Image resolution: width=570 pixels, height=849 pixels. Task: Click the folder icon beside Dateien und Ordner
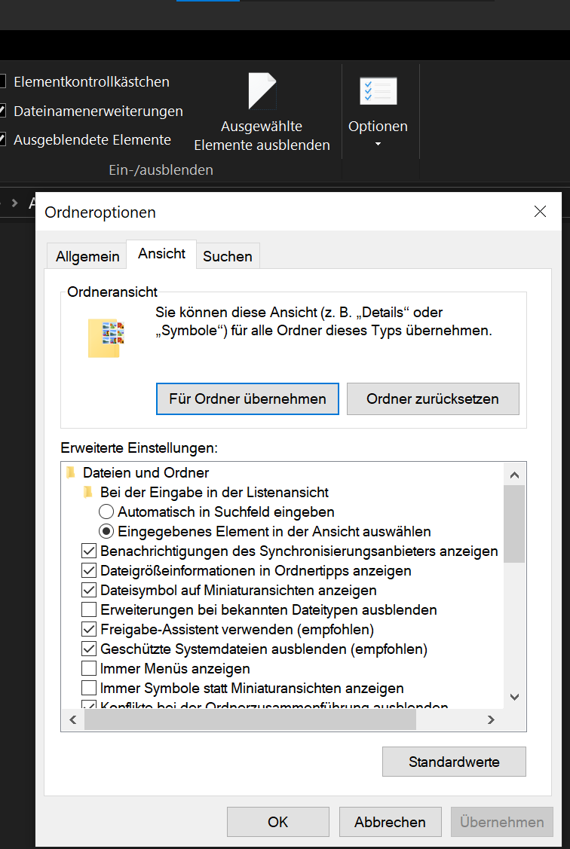(72, 473)
